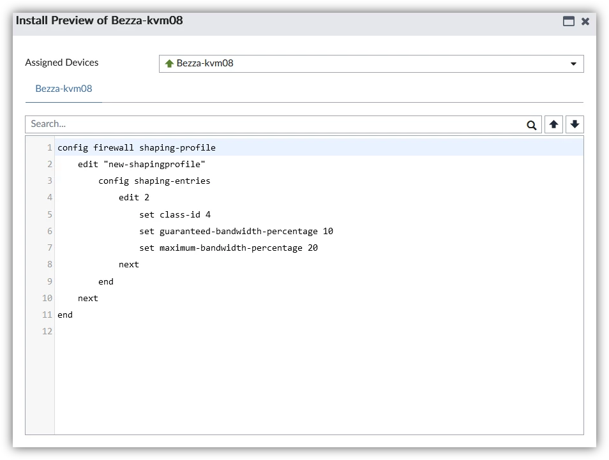Open the Assigned Devices dropdown arrow
The image size is (609, 460).
tap(573, 64)
